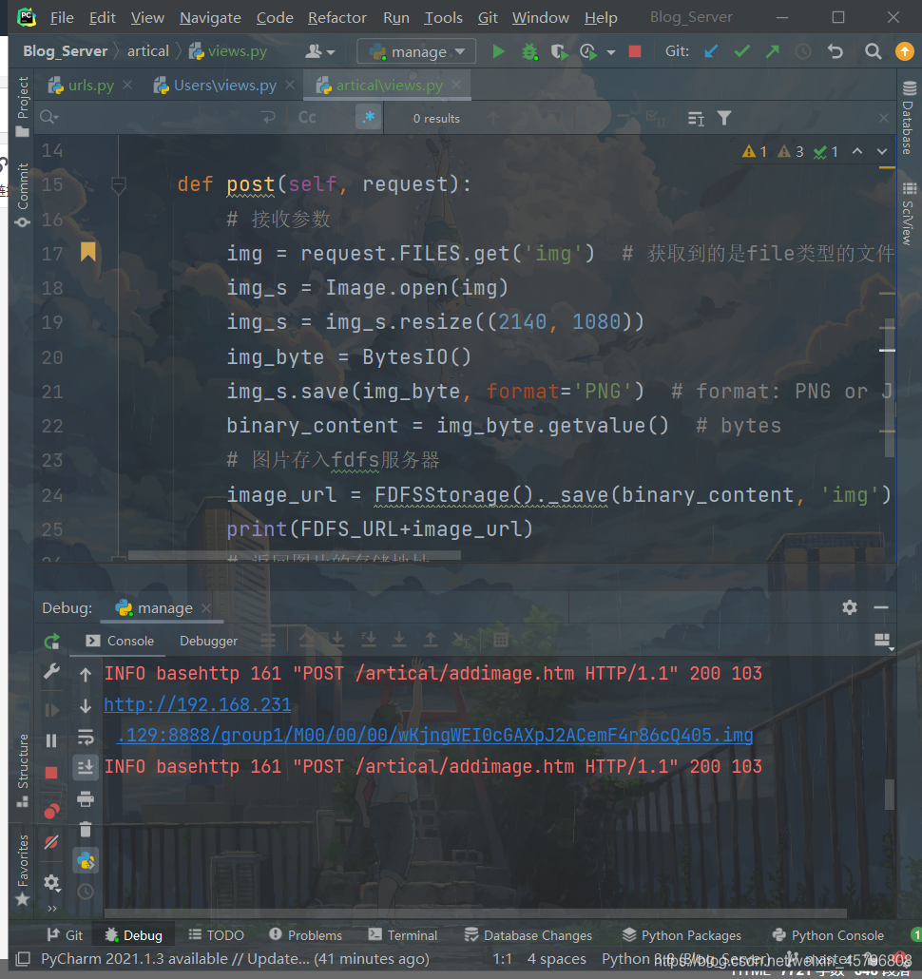Click the artical breadcrumb in navigation bar

tap(148, 51)
